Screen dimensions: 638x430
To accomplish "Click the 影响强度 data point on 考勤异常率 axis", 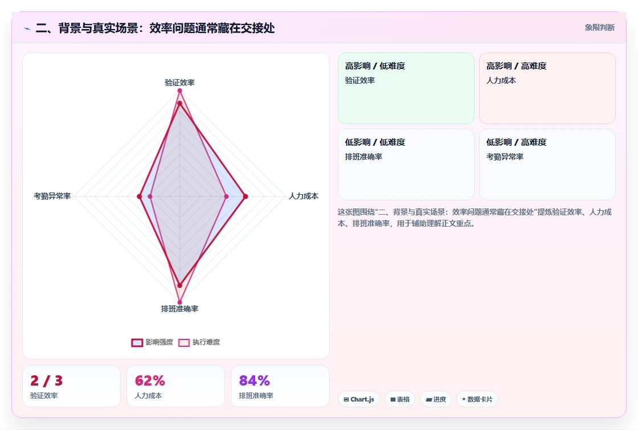I will [140, 196].
